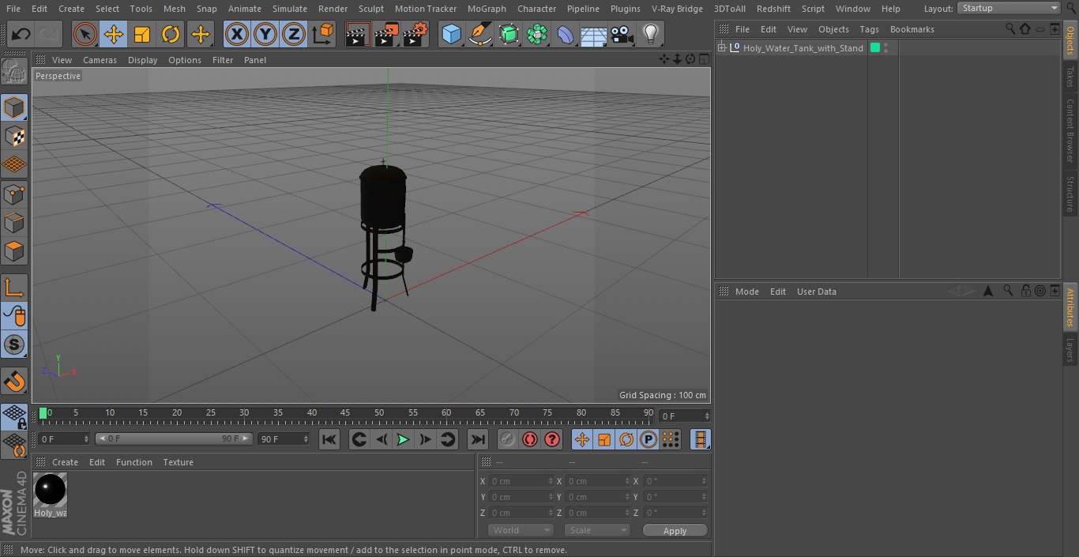Viewport: 1079px width, 557px height.
Task: Click the Undo arrow icon
Action: [21, 34]
